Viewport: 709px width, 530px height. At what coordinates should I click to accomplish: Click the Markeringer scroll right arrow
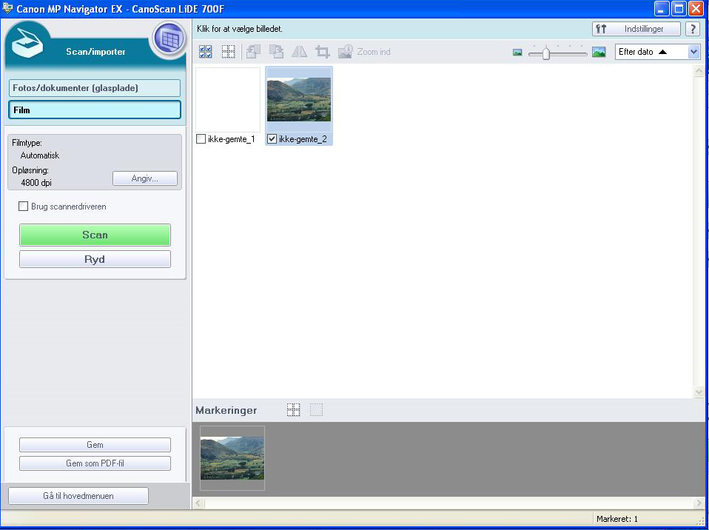pos(699,503)
